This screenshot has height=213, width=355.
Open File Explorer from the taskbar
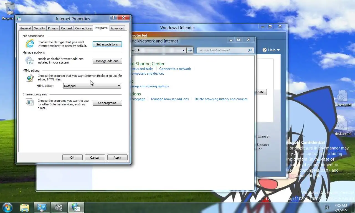(x=25, y=207)
